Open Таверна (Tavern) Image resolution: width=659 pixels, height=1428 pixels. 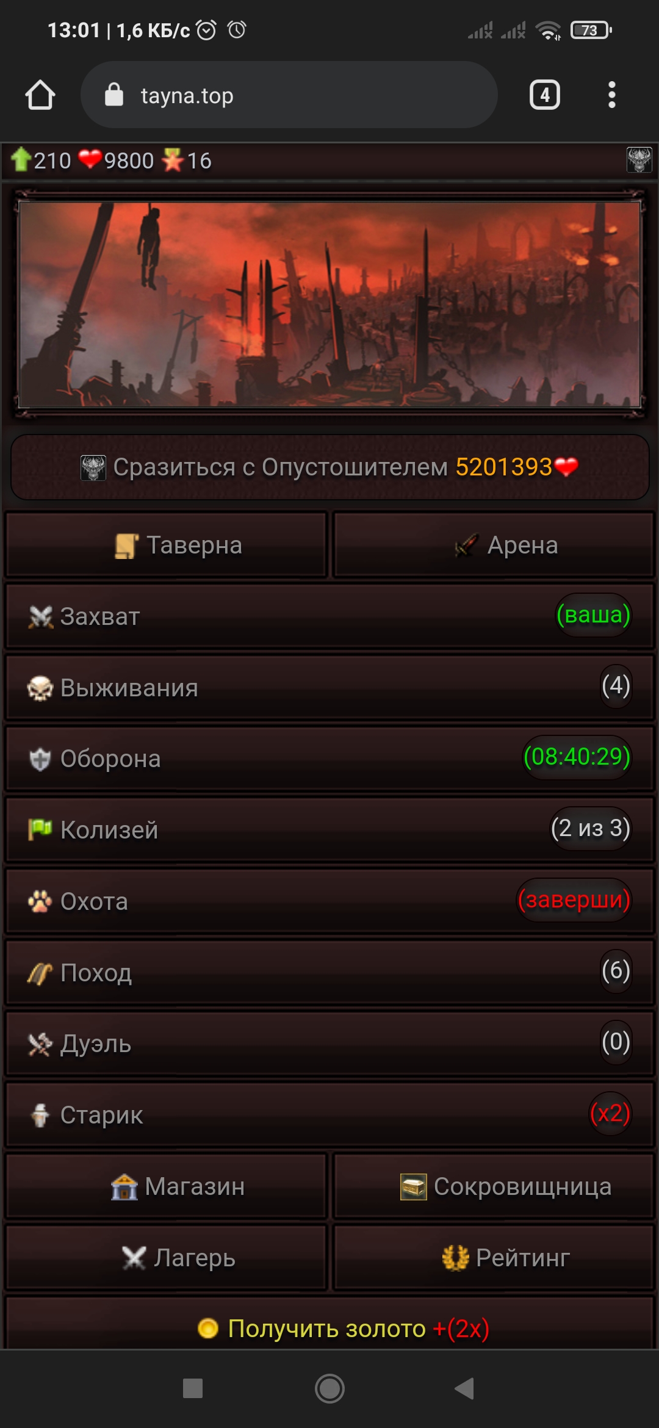[166, 545]
